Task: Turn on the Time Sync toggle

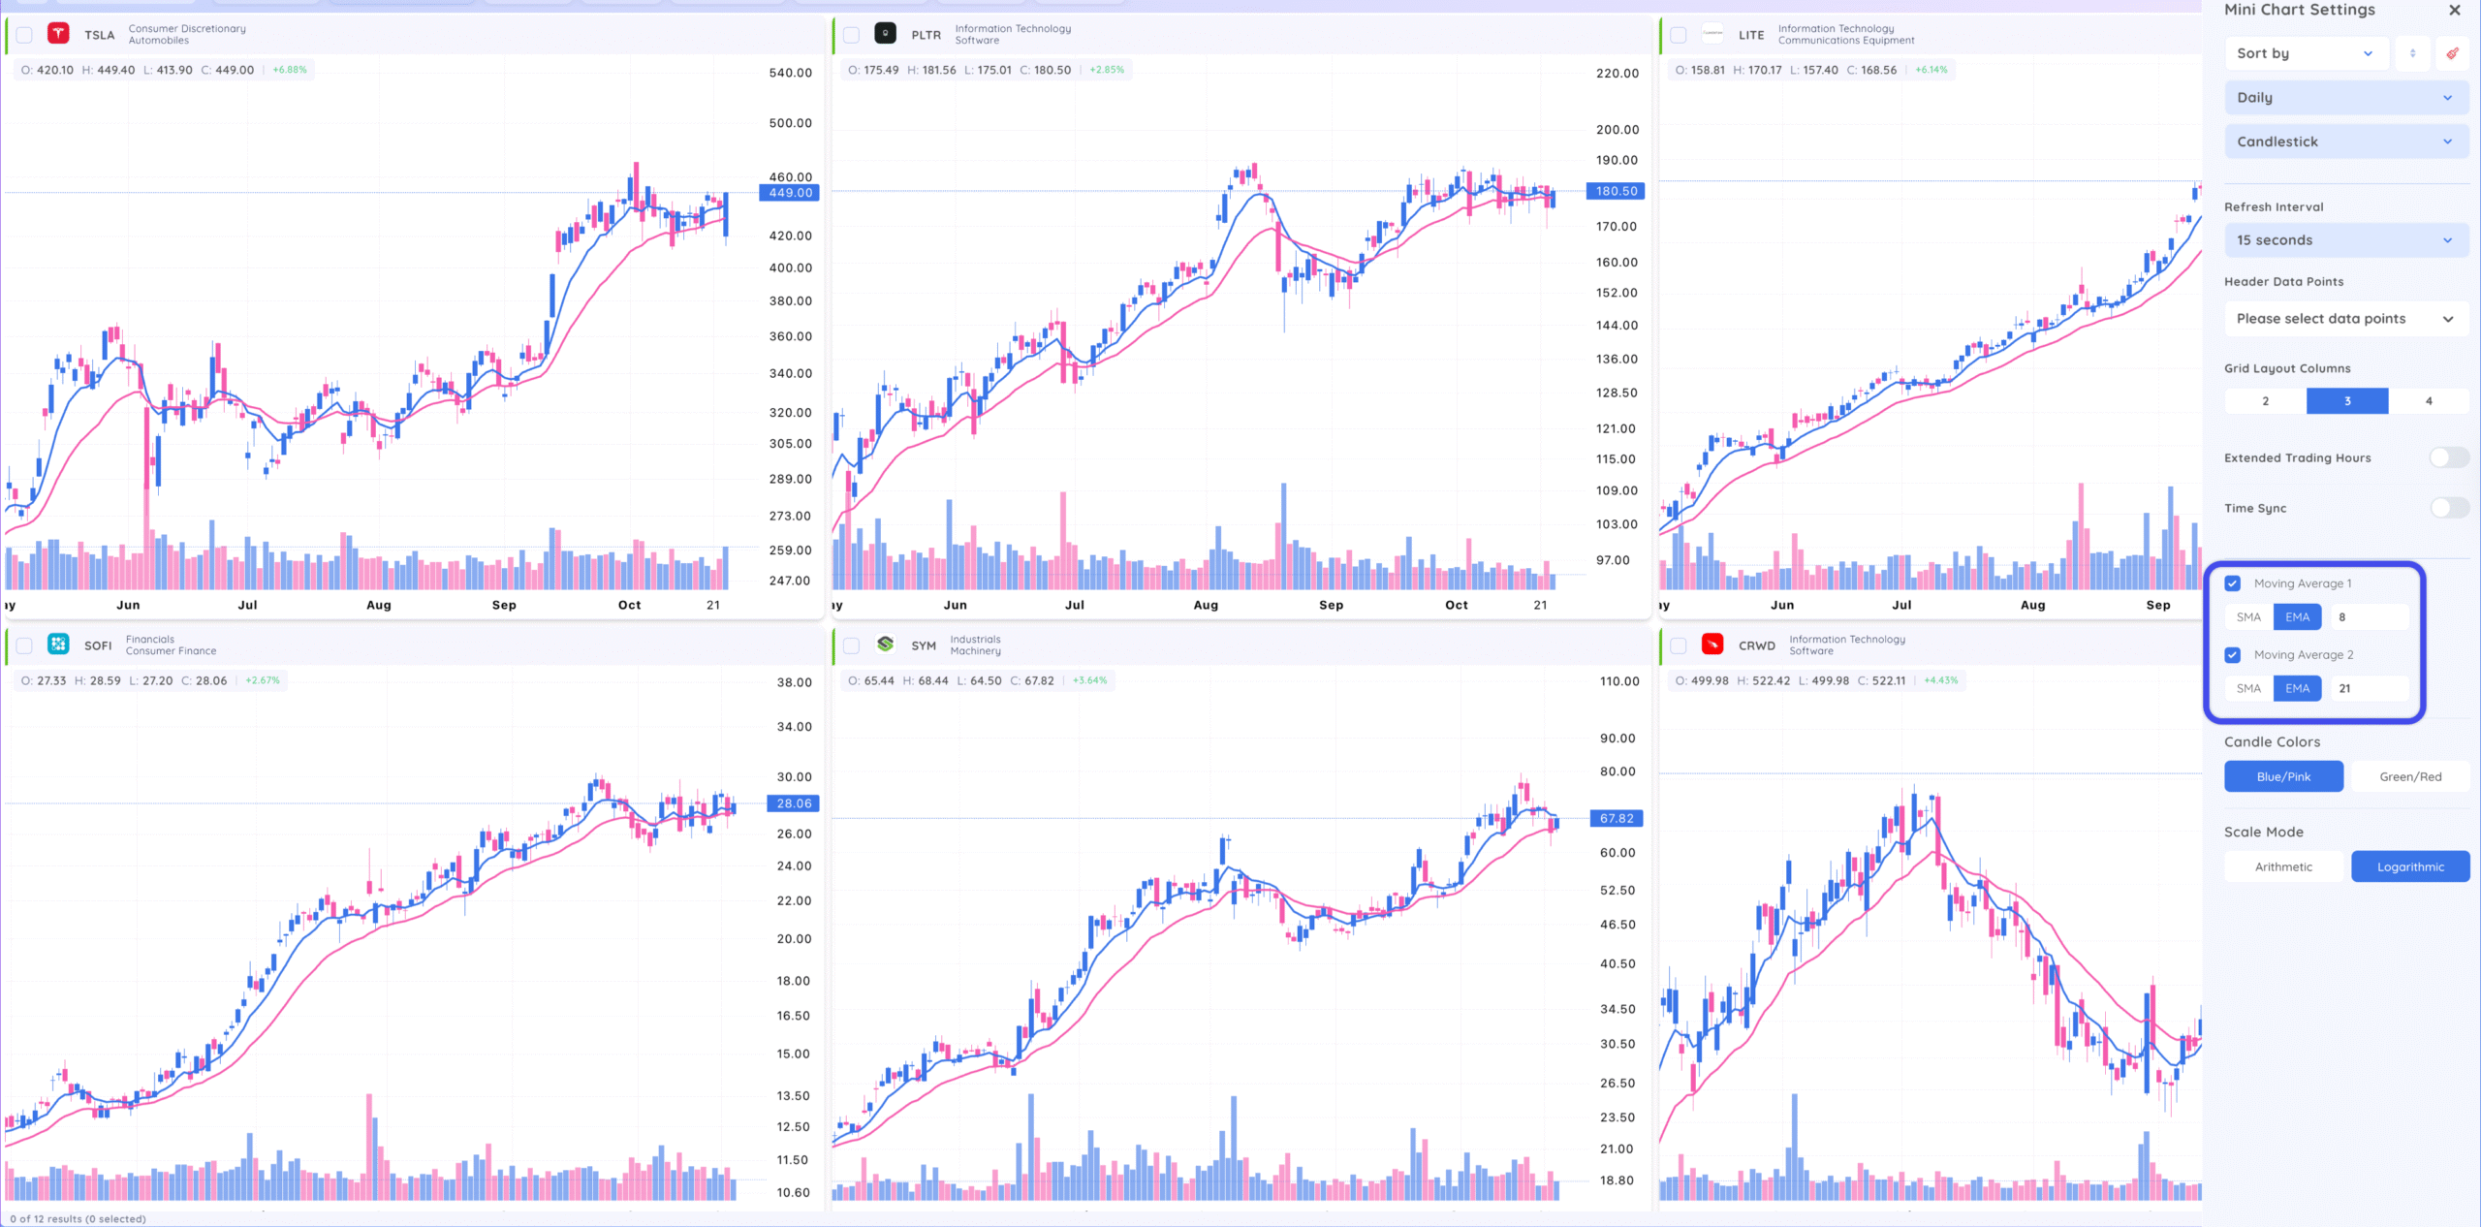Action: 2448,508
